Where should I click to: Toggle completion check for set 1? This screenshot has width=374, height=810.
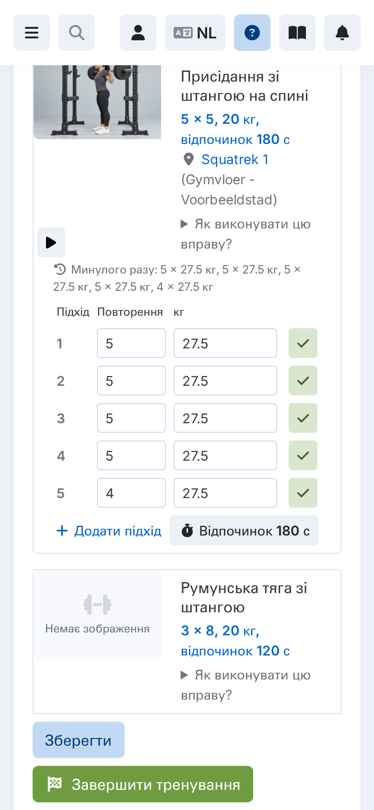point(303,343)
